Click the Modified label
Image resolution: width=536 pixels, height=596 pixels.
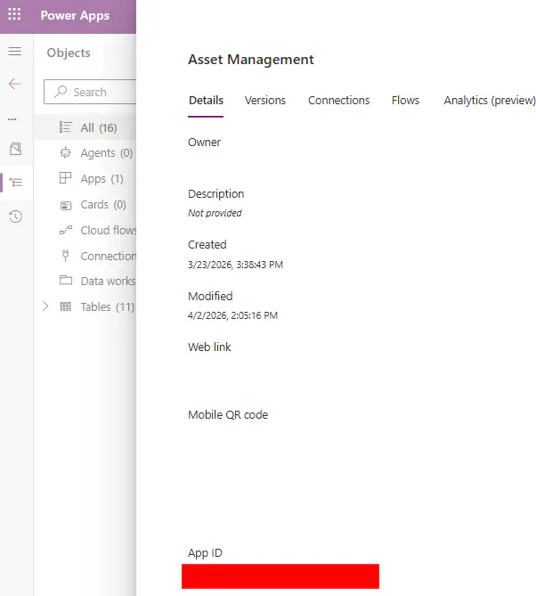210,296
